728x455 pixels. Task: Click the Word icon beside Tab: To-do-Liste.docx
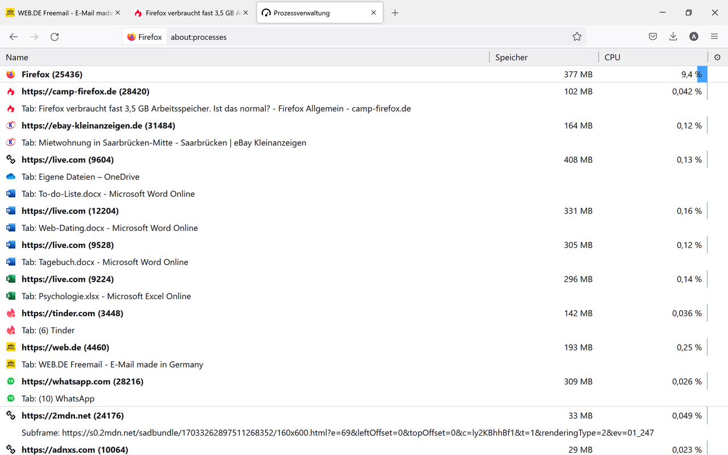point(10,194)
